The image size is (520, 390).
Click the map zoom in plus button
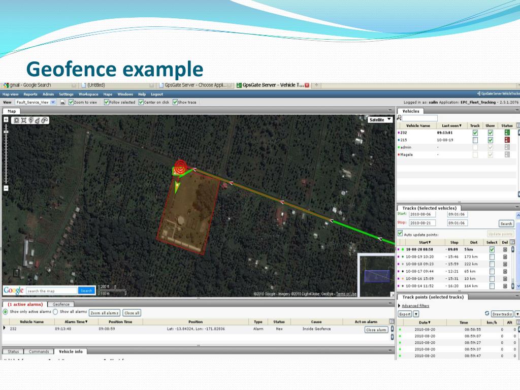(x=6, y=120)
